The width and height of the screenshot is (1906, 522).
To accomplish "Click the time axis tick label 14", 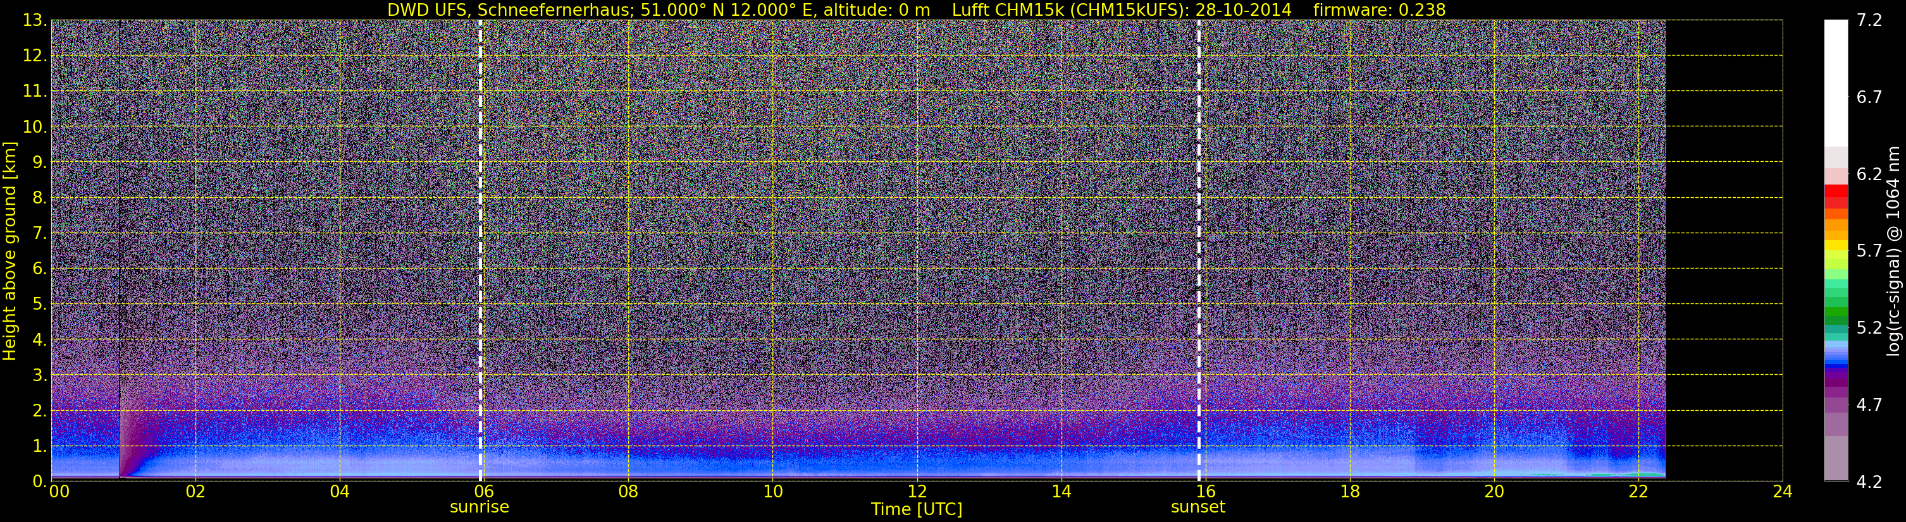I will point(1061,492).
